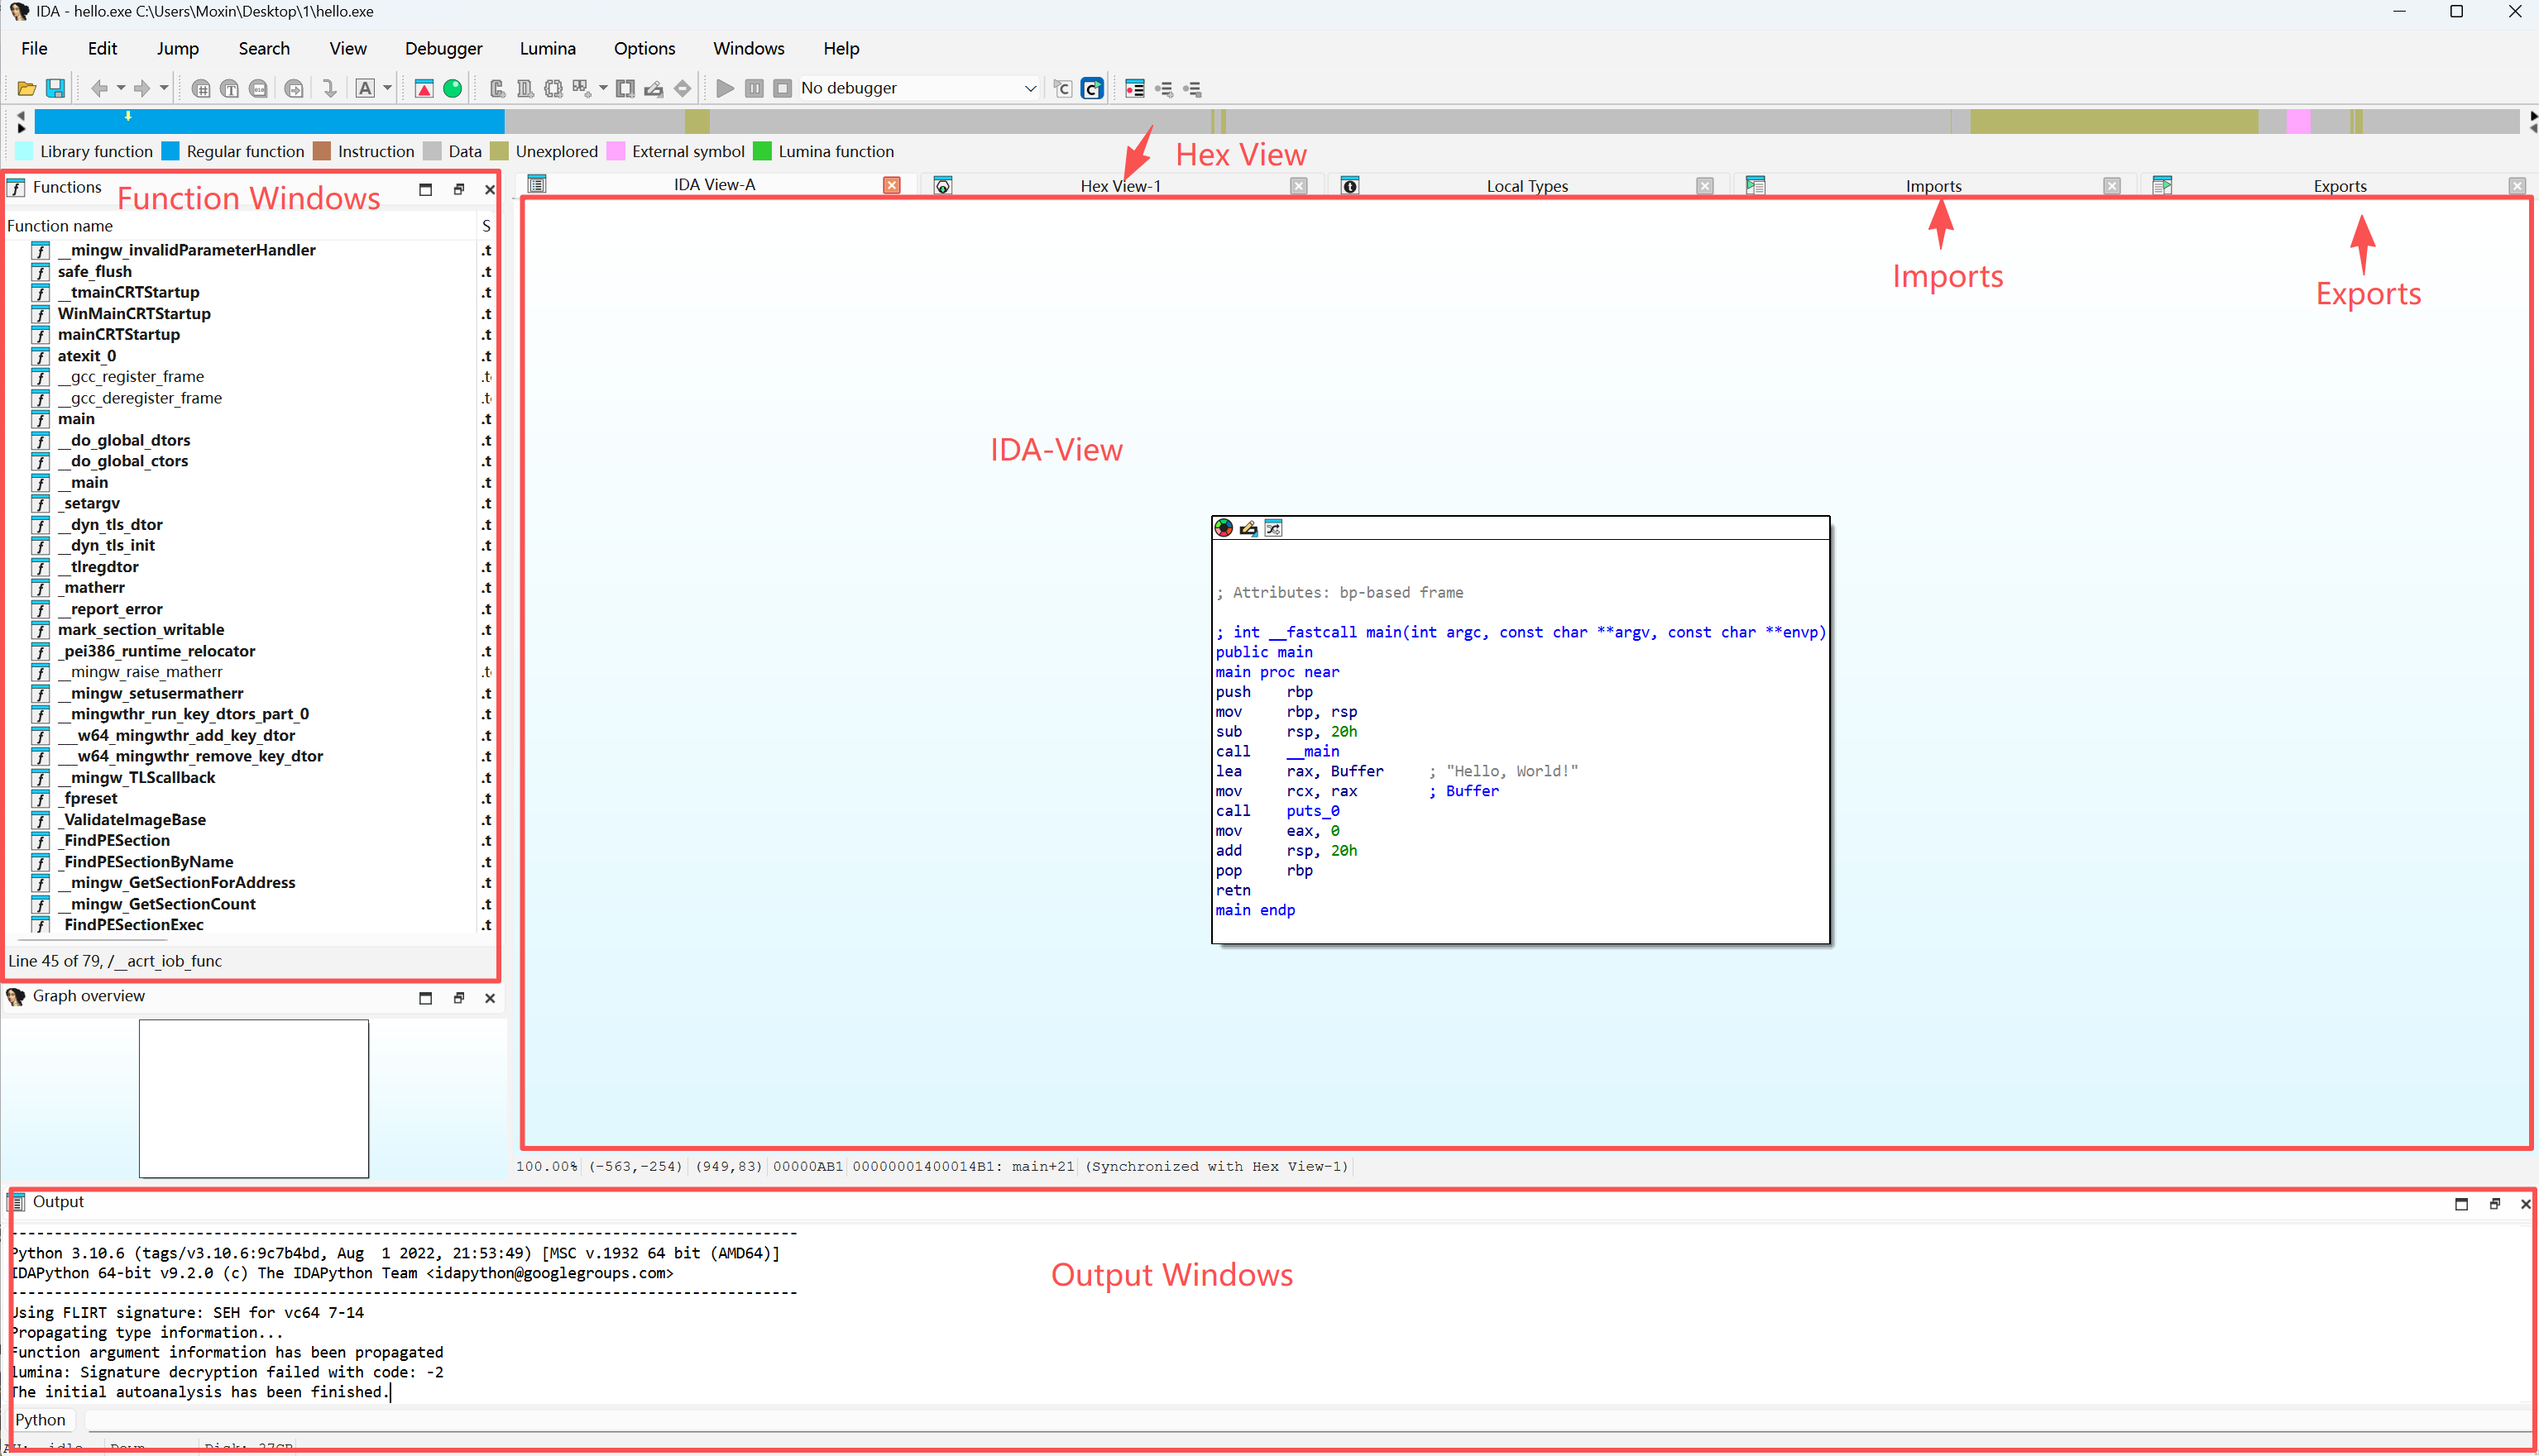This screenshot has width=2539, height=1456.
Task: Click the Python button beside command input
Action: (40, 1419)
